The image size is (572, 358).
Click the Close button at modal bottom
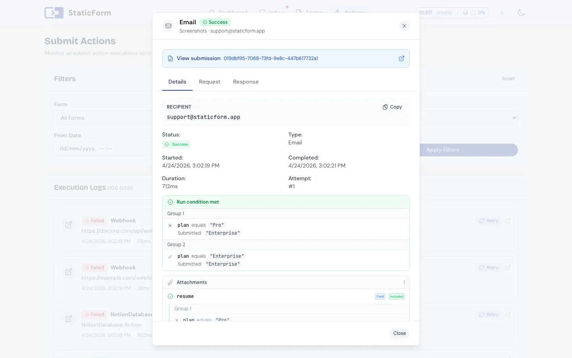[400, 333]
